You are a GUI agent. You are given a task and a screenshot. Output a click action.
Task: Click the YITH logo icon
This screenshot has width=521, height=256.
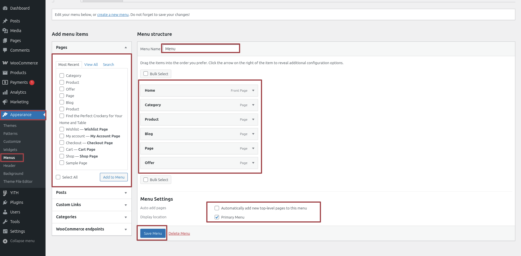(x=5, y=193)
